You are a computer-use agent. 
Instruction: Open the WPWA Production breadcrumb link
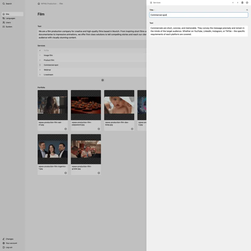point(48,3)
